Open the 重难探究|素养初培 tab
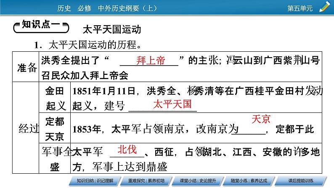The height and width of the screenshot is (188, 334). (146, 181)
